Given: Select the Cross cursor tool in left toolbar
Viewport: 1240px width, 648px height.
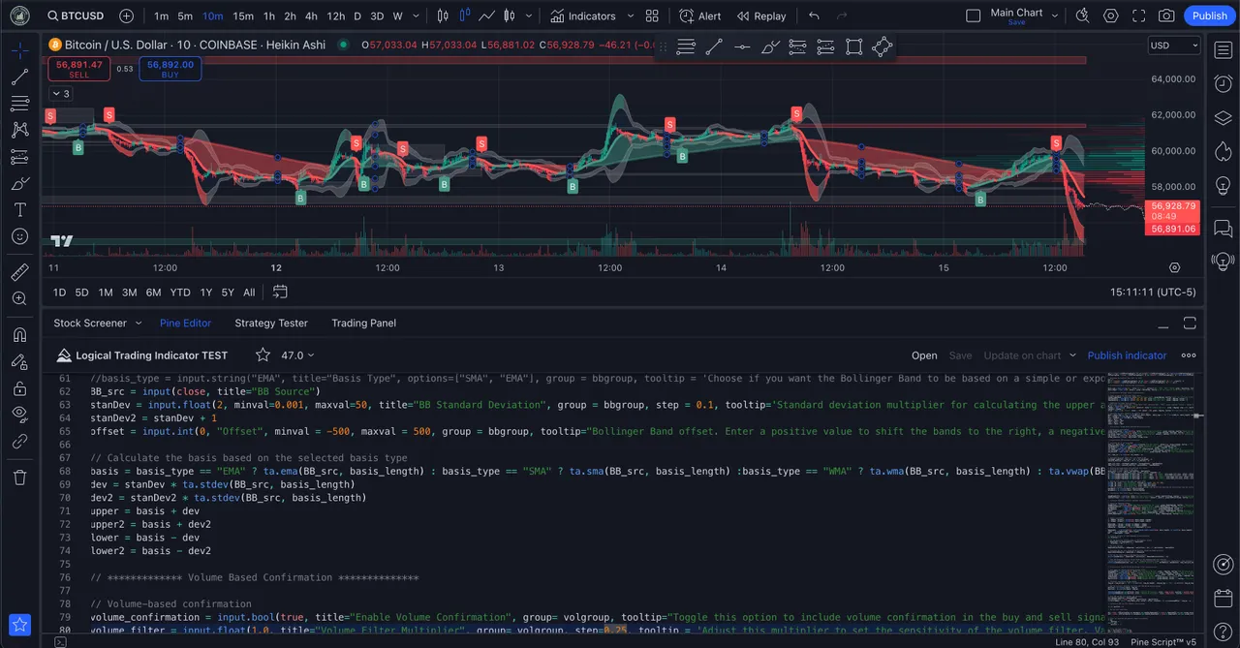Looking at the screenshot, I should (19, 51).
